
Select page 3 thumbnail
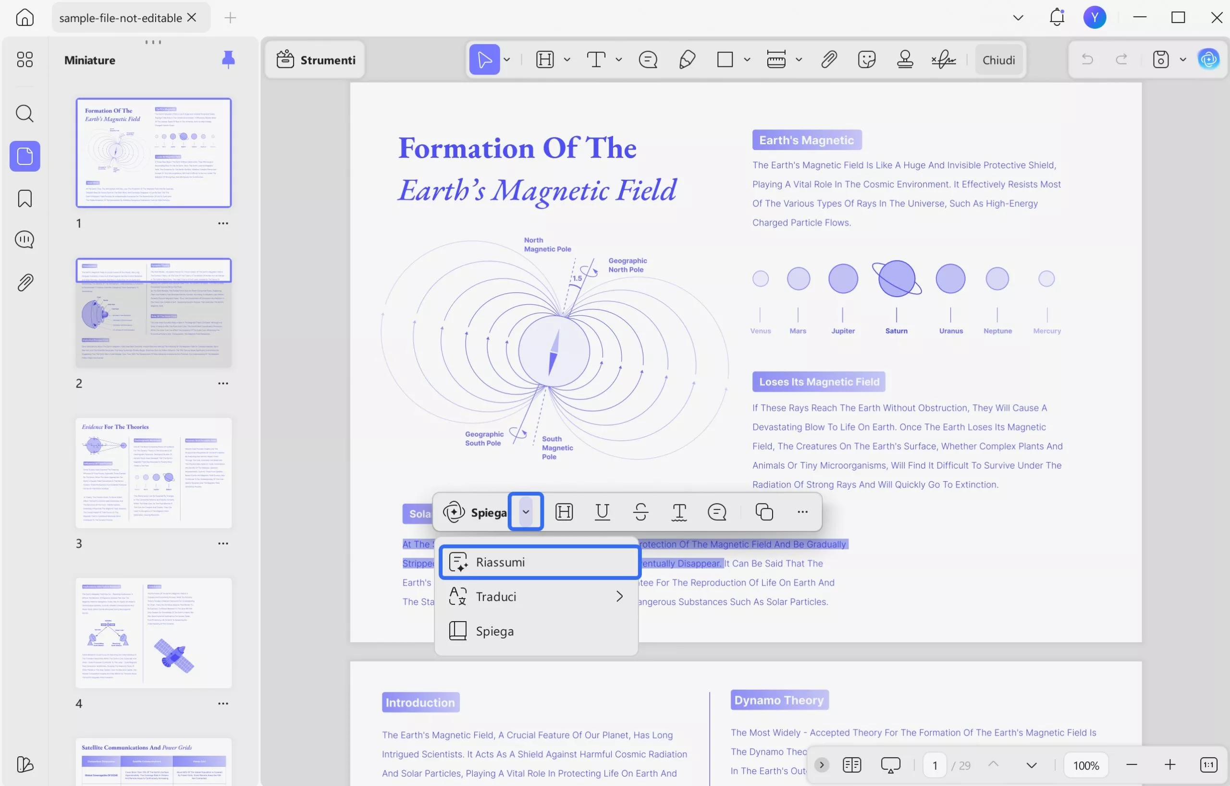tap(154, 473)
